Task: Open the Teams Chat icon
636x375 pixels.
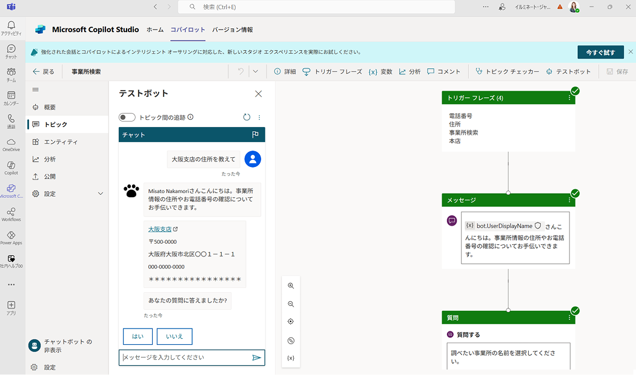Action: pos(11,51)
